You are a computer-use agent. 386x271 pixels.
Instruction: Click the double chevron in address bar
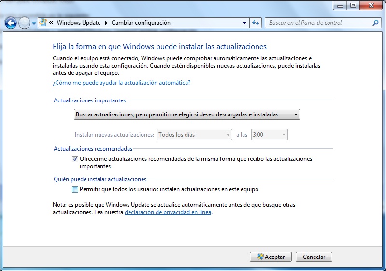coord(51,23)
